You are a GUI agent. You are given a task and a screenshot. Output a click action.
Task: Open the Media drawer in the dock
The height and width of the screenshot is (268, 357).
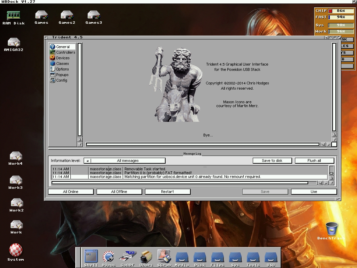(182, 259)
